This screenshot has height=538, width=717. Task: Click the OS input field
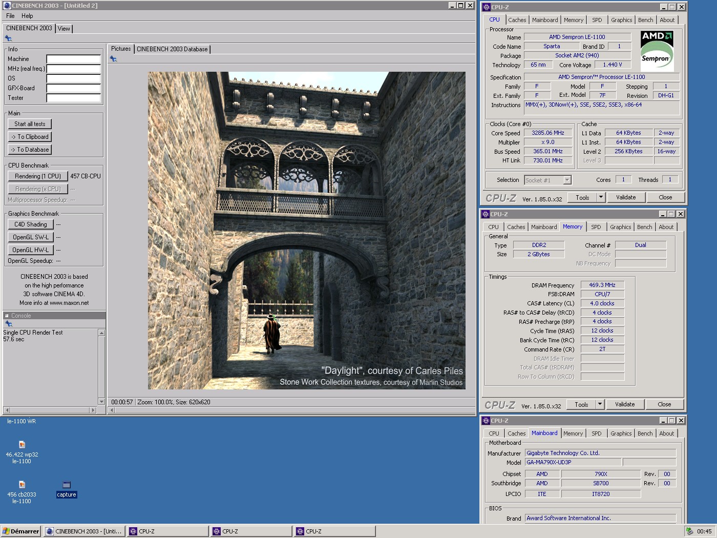(x=74, y=78)
